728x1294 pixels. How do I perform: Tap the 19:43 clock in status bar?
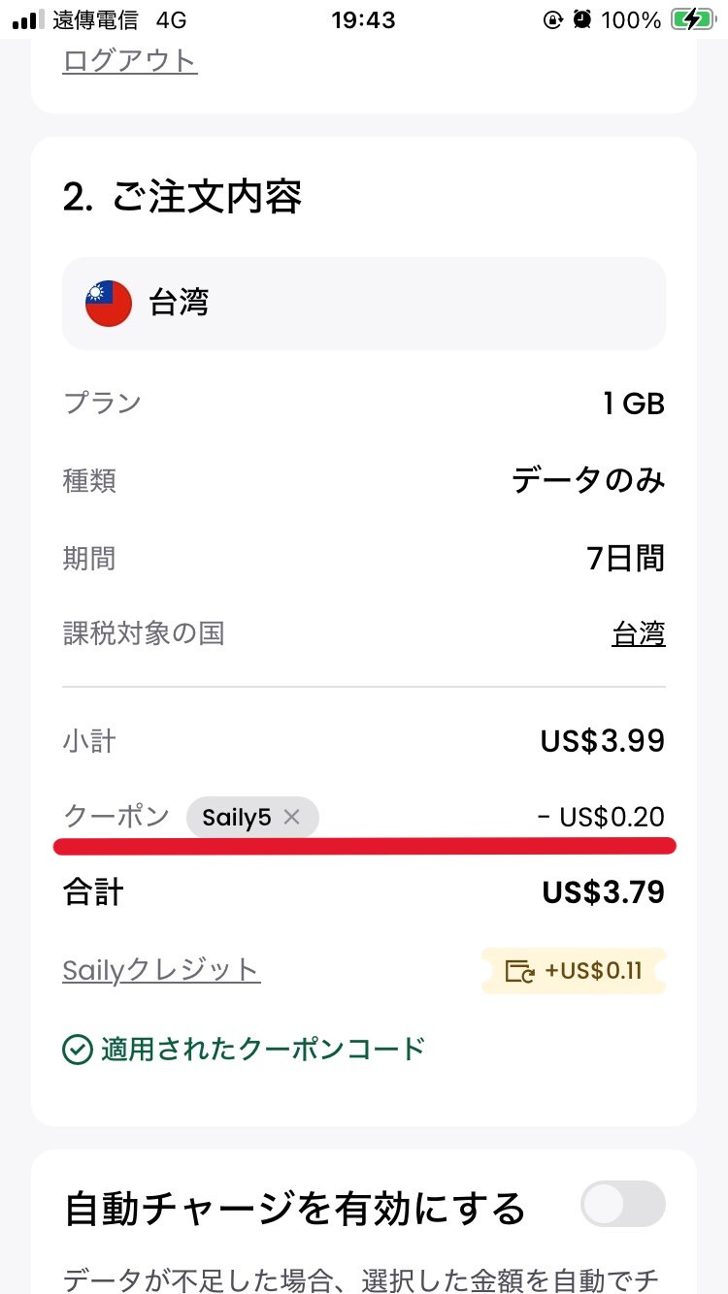click(363, 19)
